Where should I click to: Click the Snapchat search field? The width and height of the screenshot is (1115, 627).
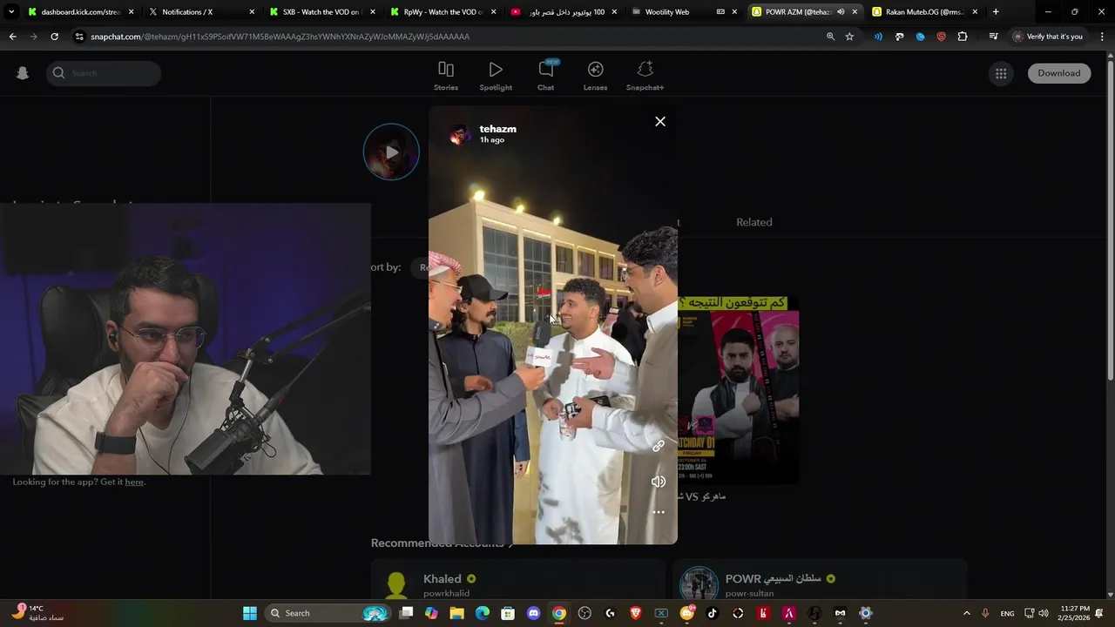pos(104,73)
